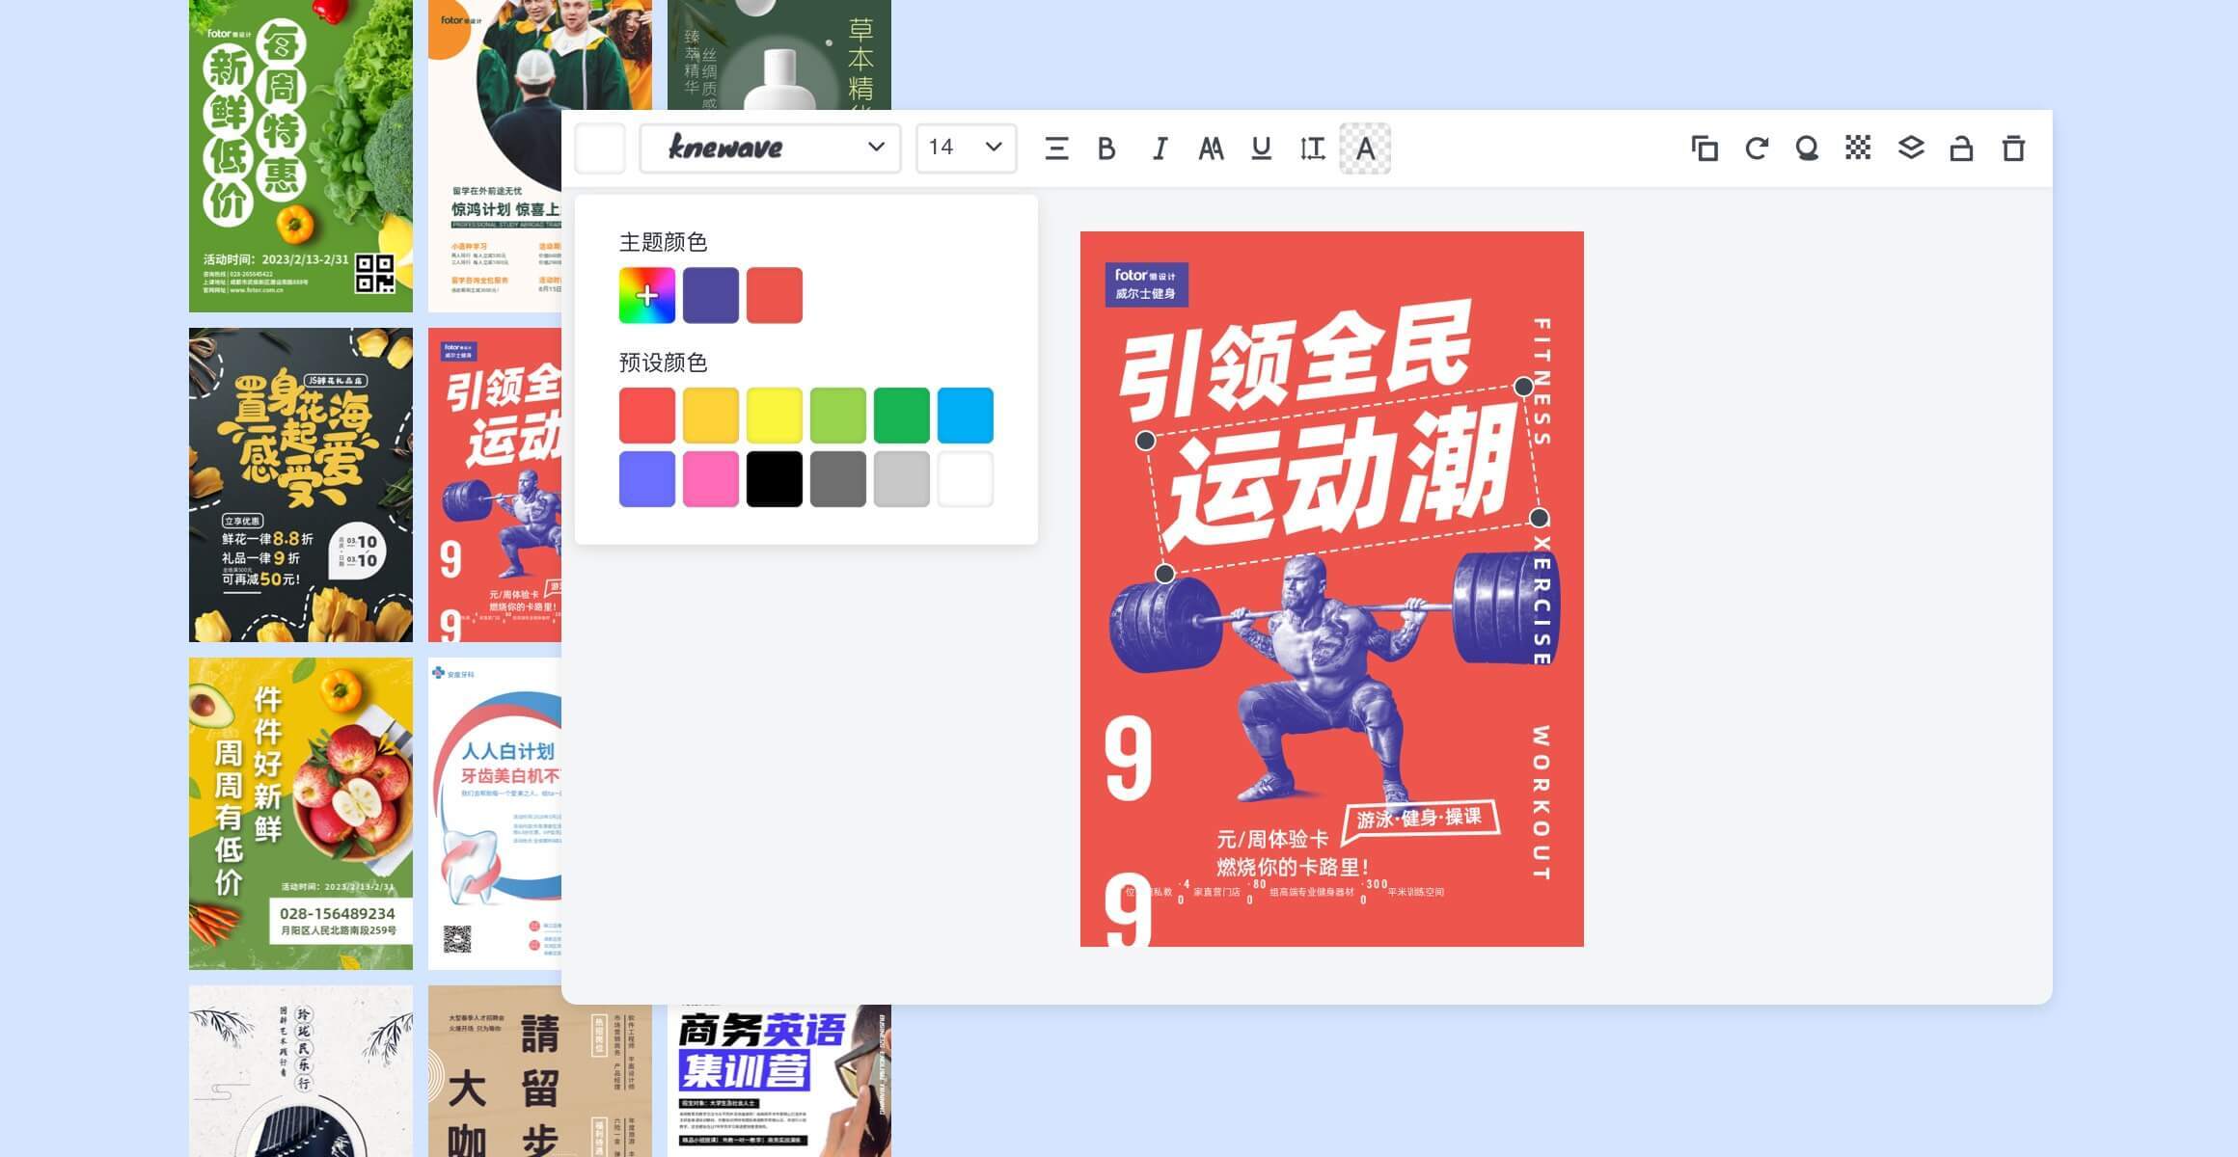Open the knewave font dropdown
Image resolution: width=2238 pixels, height=1157 pixels.
coord(770,148)
